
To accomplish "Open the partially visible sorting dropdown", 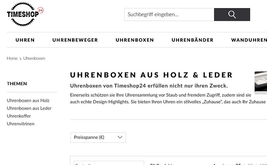I will coord(109,163).
